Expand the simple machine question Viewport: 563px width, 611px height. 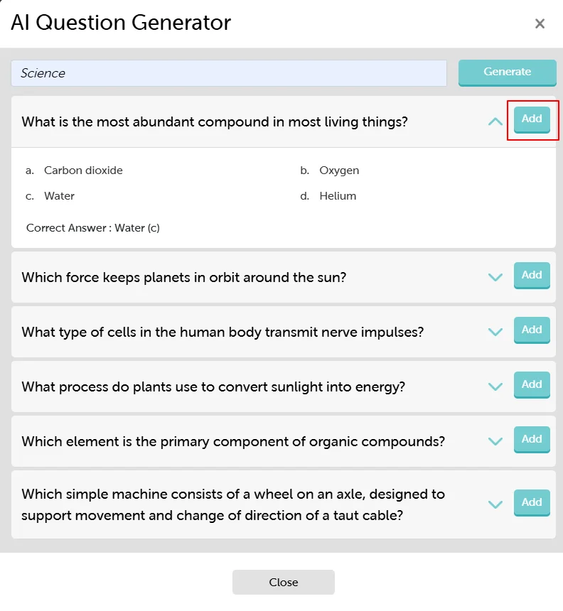coord(495,504)
